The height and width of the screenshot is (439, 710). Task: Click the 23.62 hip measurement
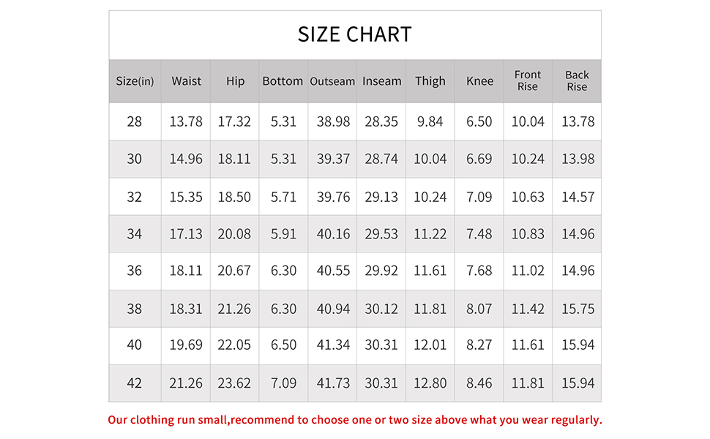click(x=235, y=383)
